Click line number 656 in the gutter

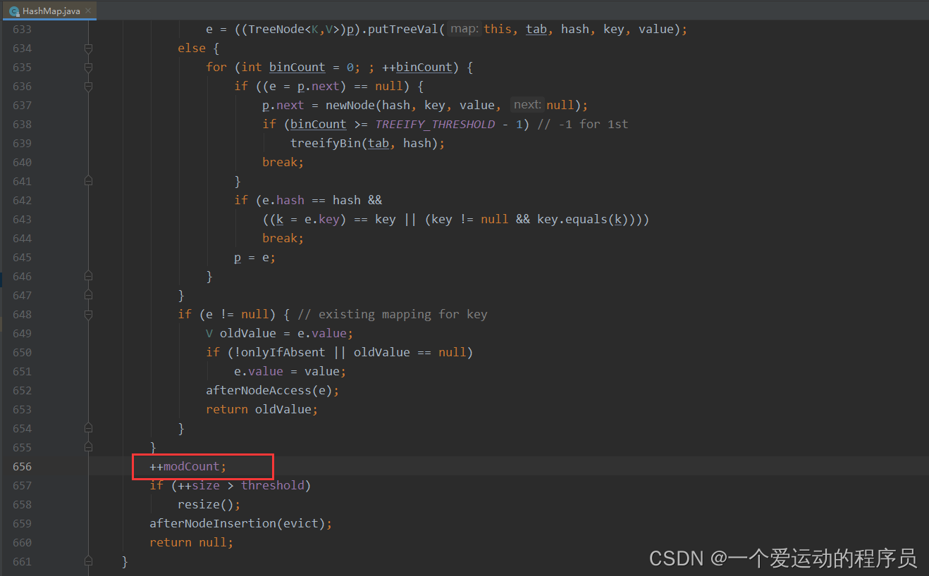(22, 466)
